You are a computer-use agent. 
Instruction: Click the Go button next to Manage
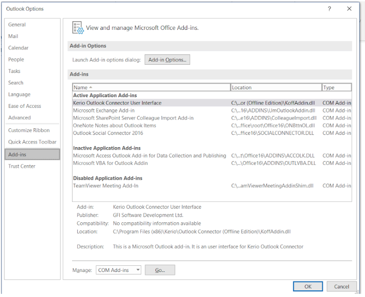[160, 270]
